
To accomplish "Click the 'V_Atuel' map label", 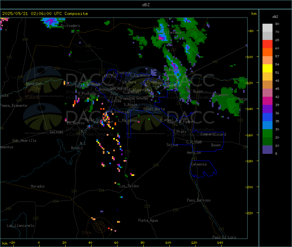I will pyautogui.click(x=167, y=120).
